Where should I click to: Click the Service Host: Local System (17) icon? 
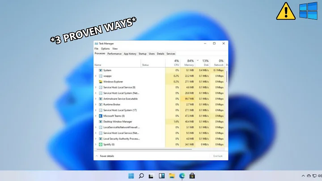pos(101,110)
